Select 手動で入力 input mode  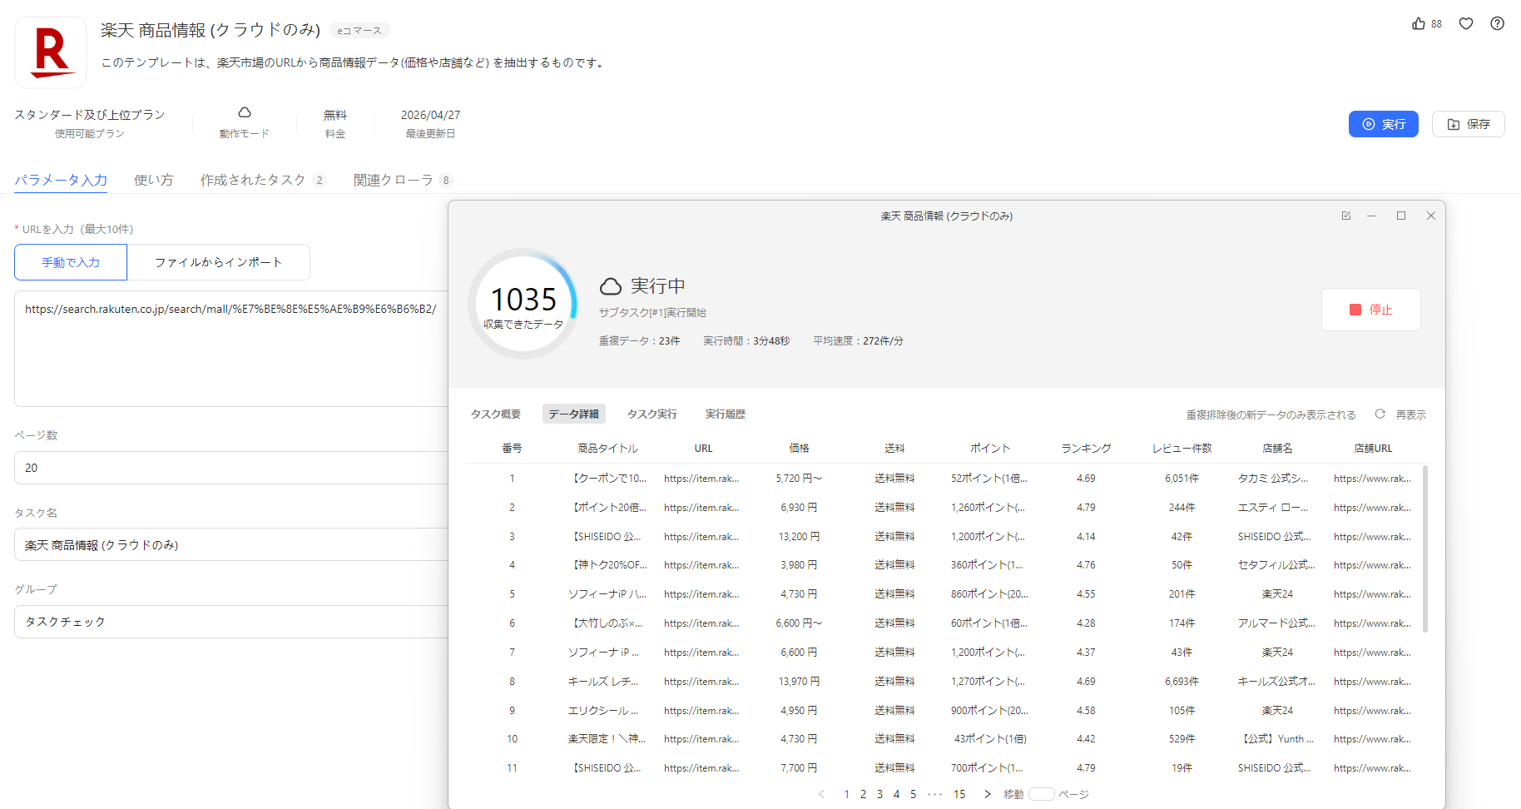tap(71, 262)
